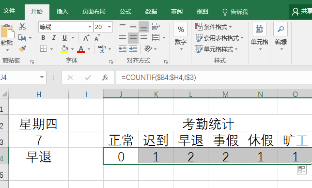Image resolution: width=312 pixels, height=188 pixels.
Task: Expand the fill color dropdown arrow
Action: 73,49
